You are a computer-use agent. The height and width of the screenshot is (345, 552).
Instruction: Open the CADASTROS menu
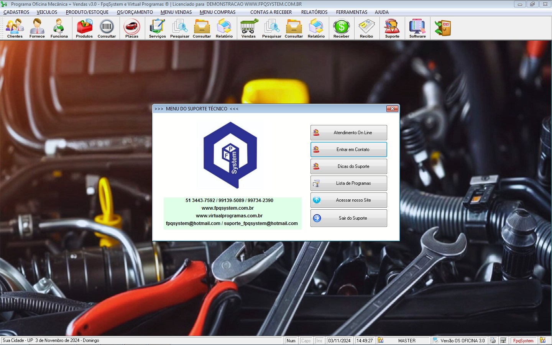pyautogui.click(x=16, y=12)
